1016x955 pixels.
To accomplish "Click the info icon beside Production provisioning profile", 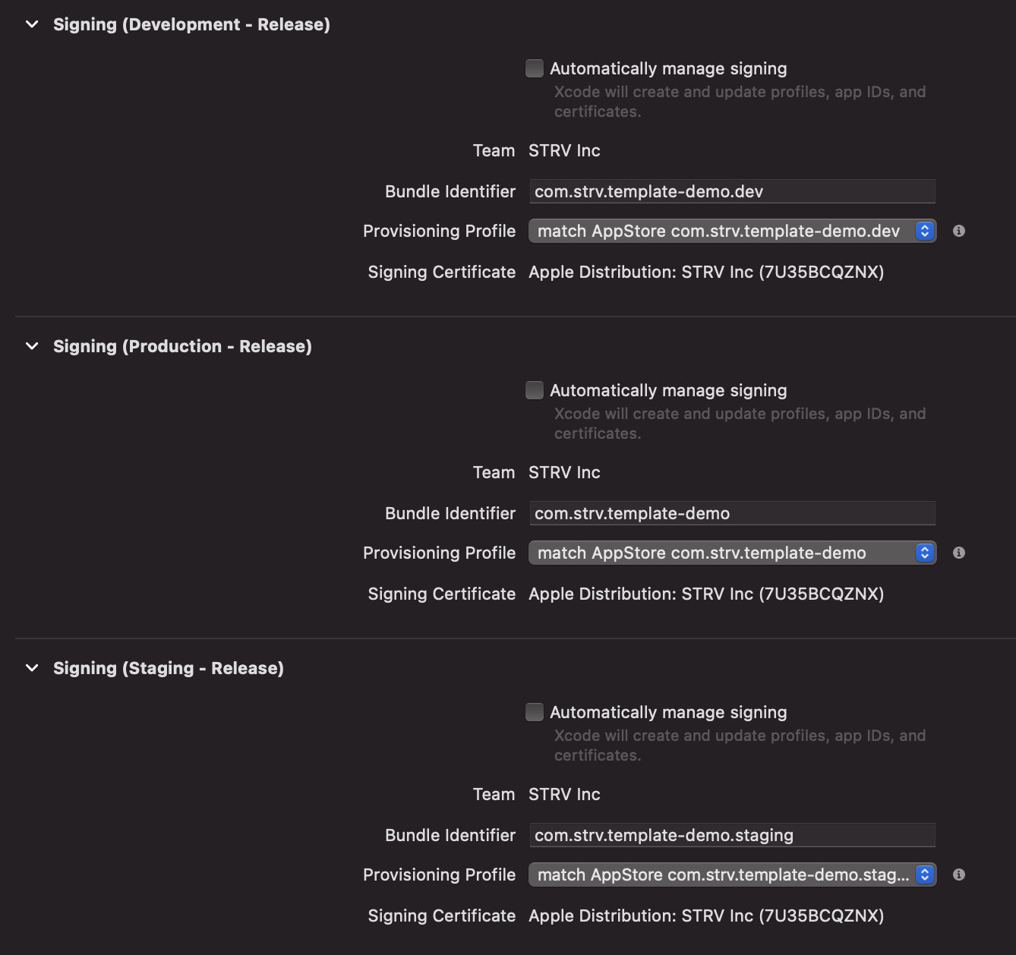I will pos(959,553).
